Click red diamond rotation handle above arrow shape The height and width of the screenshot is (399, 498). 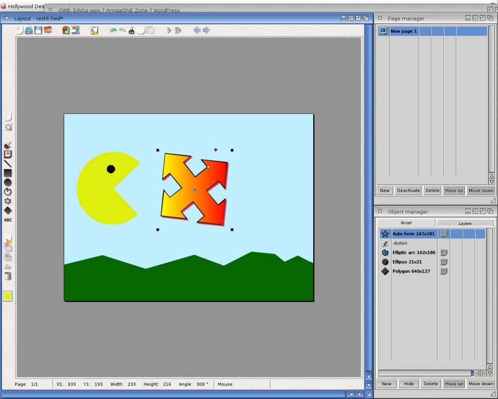[215, 150]
